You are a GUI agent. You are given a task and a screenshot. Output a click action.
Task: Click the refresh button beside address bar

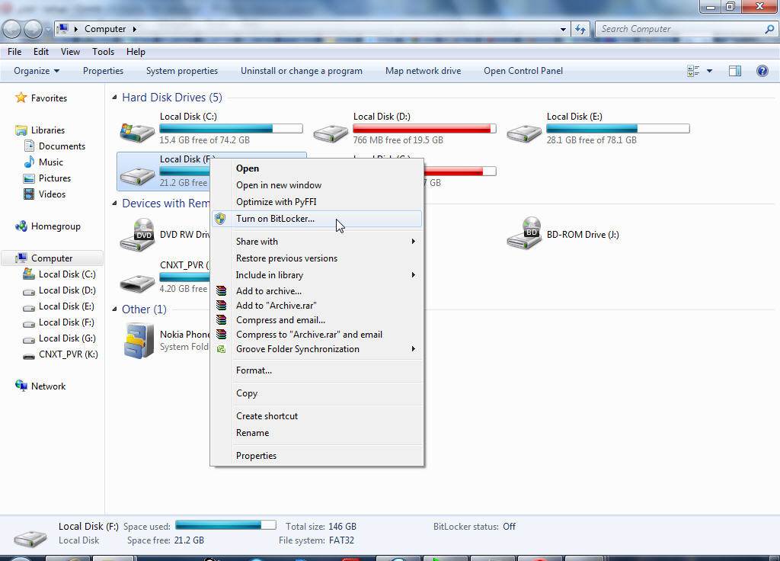coord(580,29)
